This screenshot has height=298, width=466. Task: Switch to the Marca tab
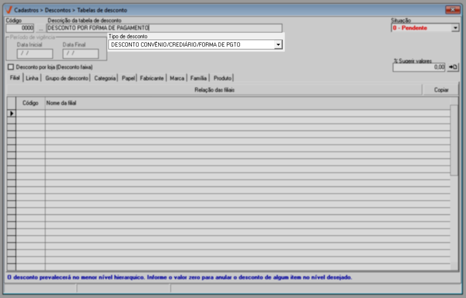pyautogui.click(x=177, y=78)
